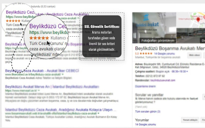Open the map thumbnail with red pin

[191, 20]
